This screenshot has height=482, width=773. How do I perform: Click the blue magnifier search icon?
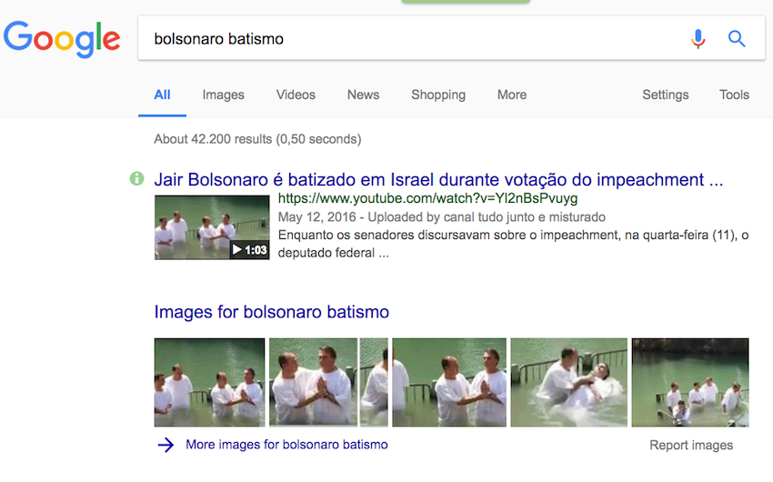[737, 39]
